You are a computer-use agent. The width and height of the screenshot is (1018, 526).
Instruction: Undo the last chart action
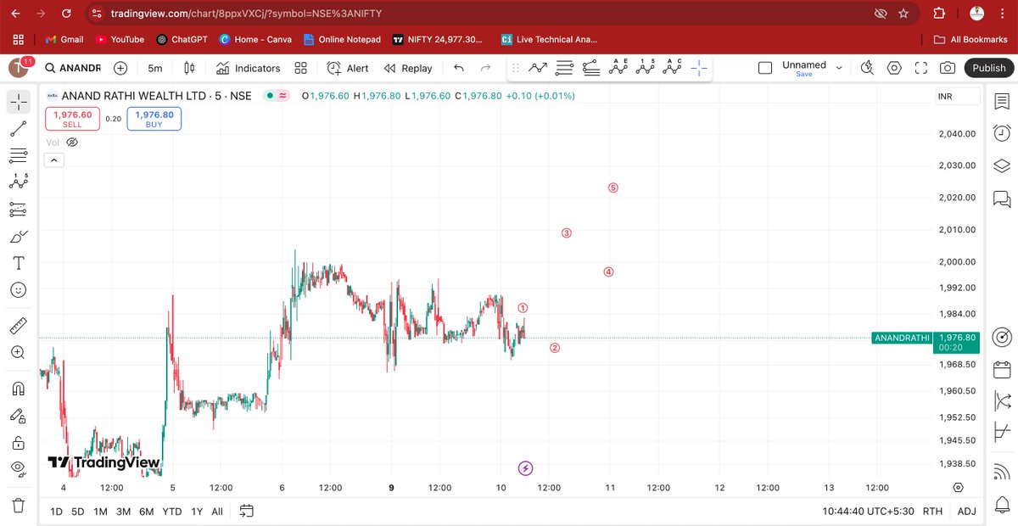coord(459,68)
